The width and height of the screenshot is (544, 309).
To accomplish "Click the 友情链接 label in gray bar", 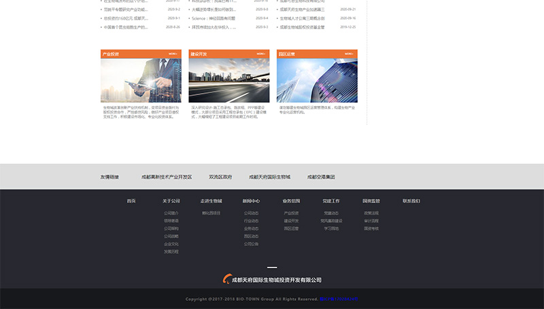I will click(x=109, y=177).
